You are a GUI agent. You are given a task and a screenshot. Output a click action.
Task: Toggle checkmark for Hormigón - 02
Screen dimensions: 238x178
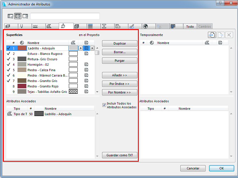coord(9,64)
